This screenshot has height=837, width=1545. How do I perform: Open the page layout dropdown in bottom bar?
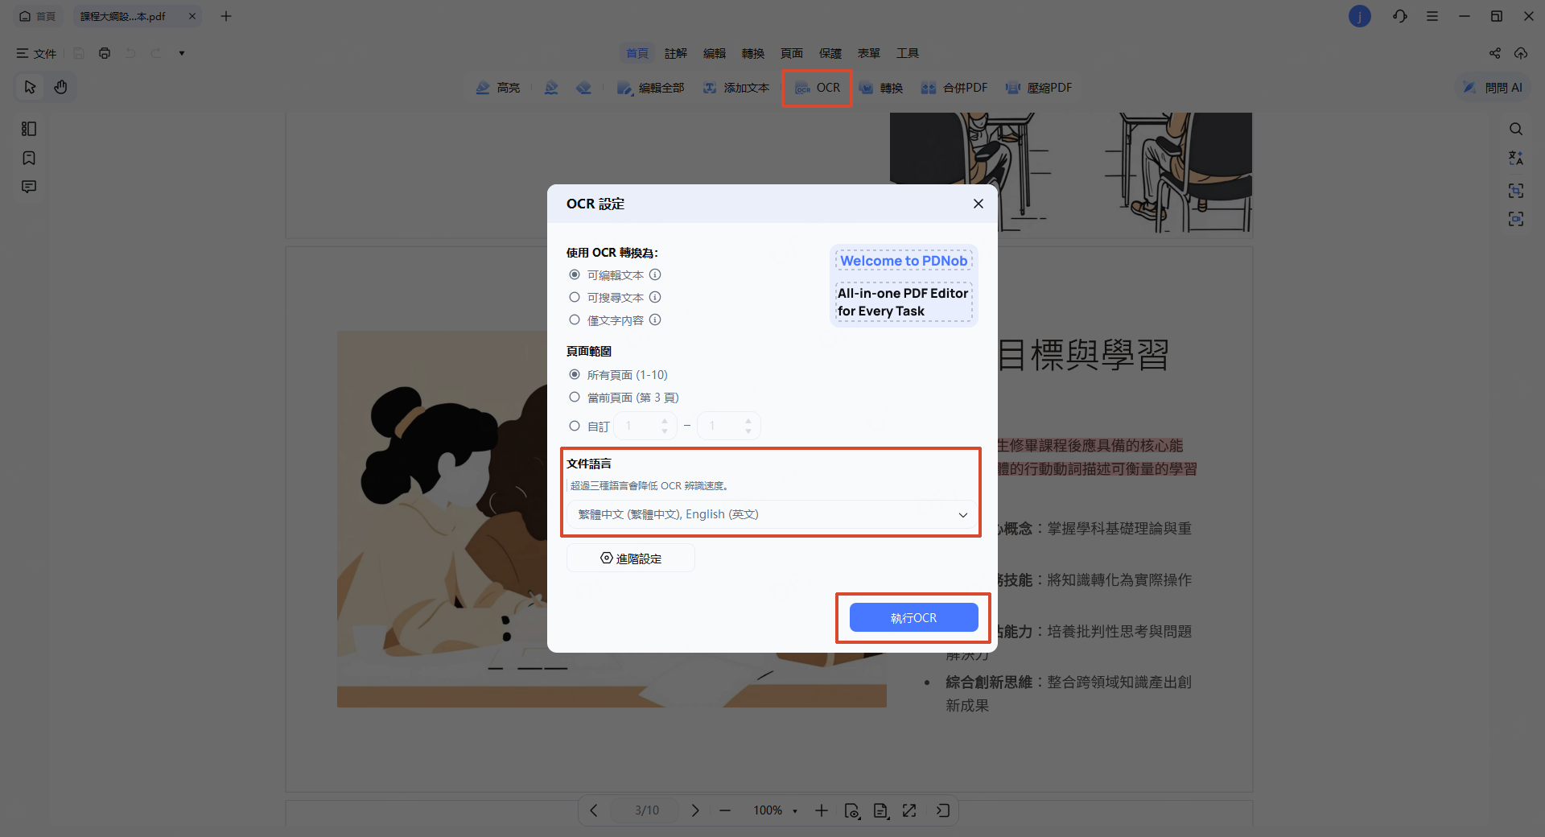[881, 810]
